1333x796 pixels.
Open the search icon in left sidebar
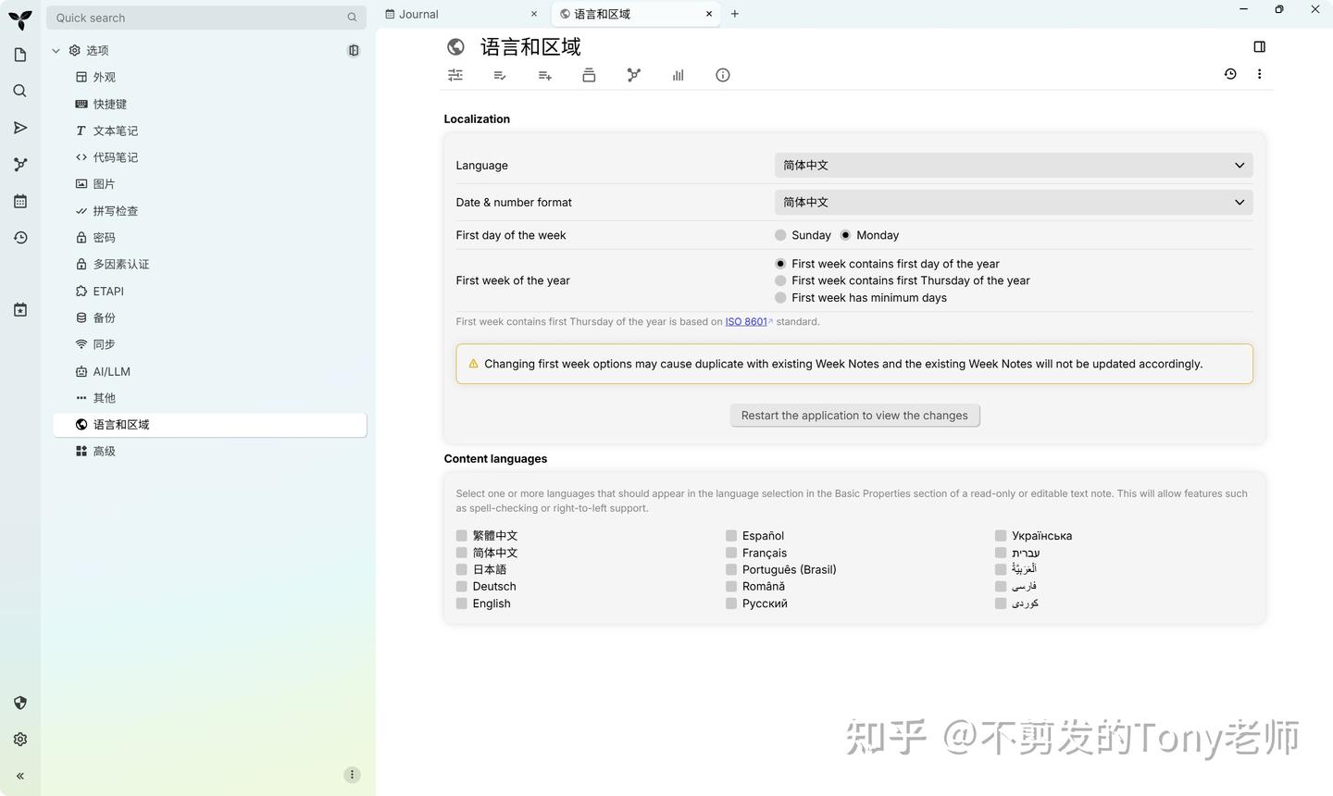19,91
